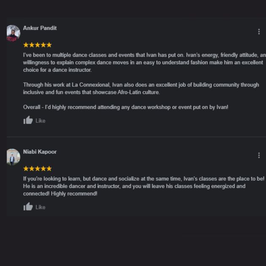Click thumbs-up icon on Niabi Kapoor's review
This screenshot has width=266, height=266.
pos(28,207)
